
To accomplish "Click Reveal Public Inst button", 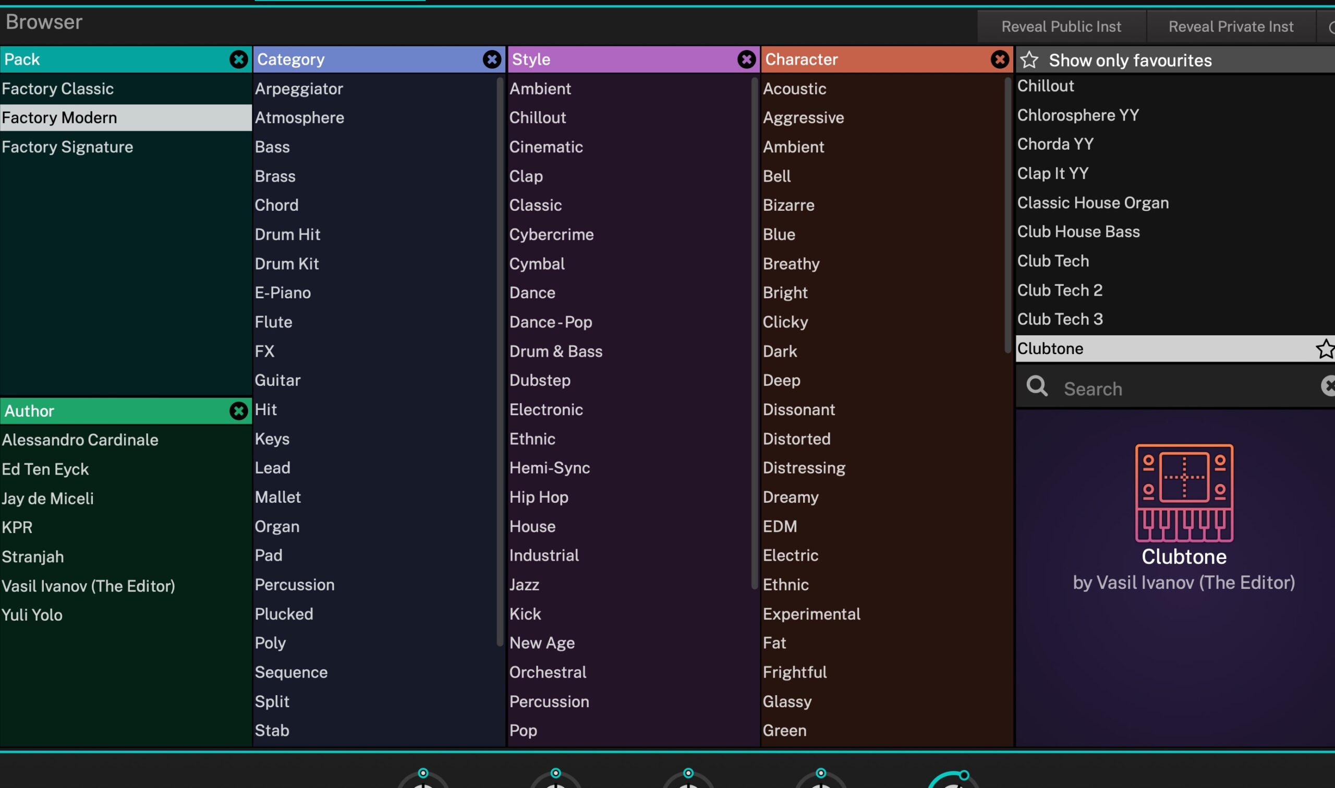I will (1061, 27).
